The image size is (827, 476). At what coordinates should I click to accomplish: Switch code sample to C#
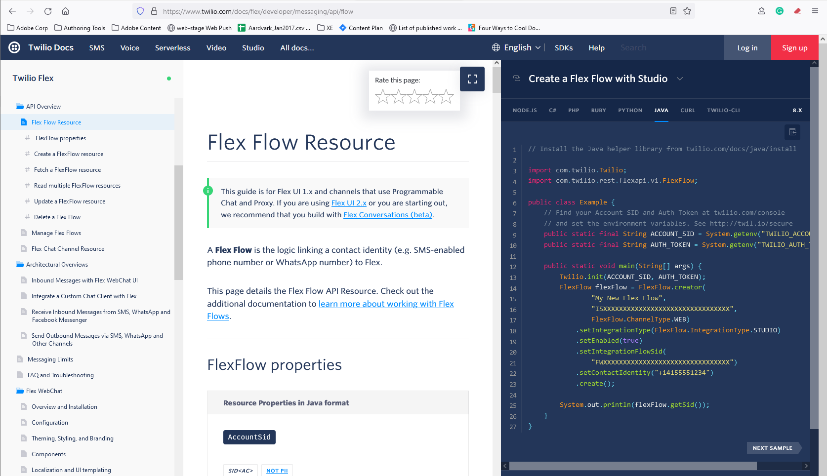[x=553, y=110]
